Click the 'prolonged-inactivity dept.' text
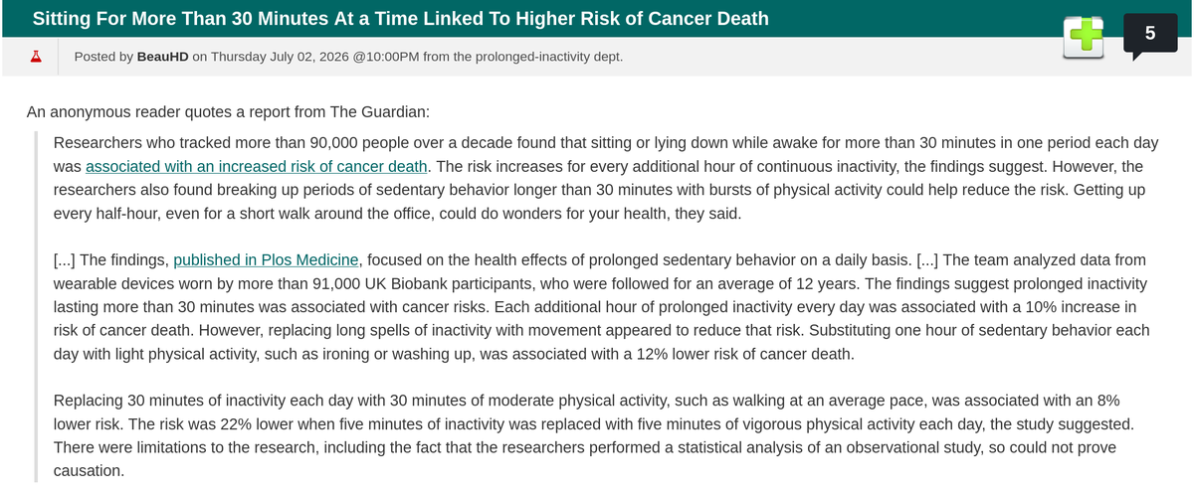Viewport: 1194px width, 494px height. pyautogui.click(x=543, y=57)
